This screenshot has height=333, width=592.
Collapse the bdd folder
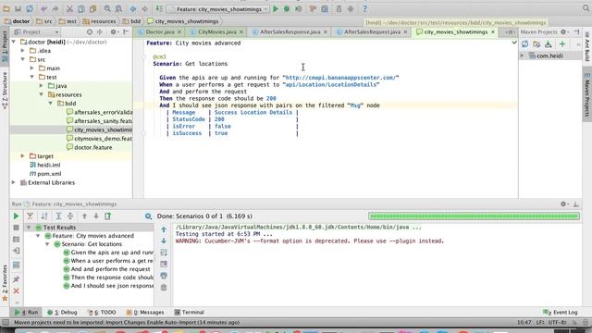(x=50, y=103)
